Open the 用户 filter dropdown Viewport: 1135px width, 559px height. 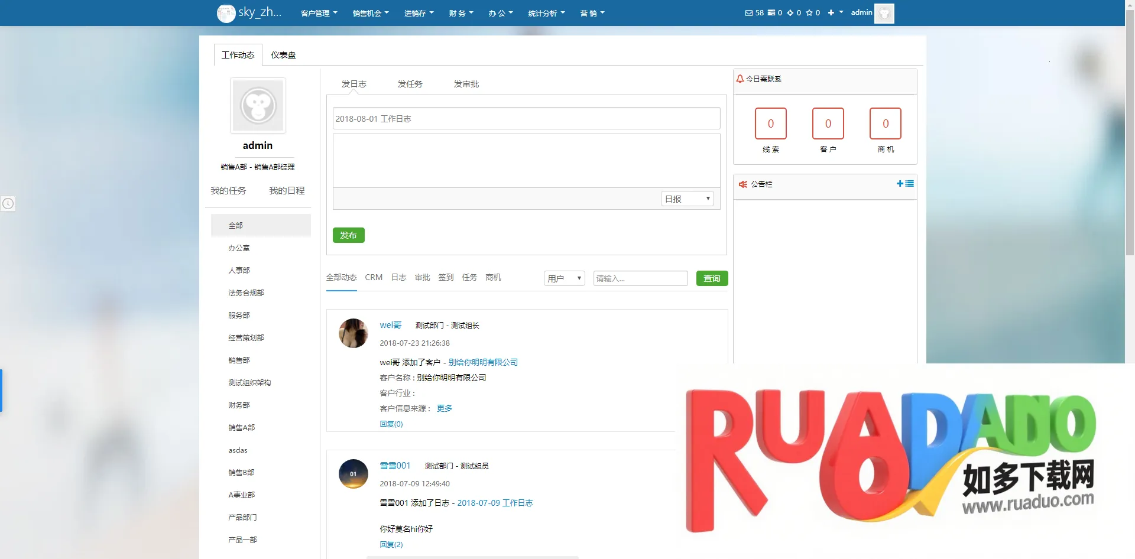click(x=564, y=278)
